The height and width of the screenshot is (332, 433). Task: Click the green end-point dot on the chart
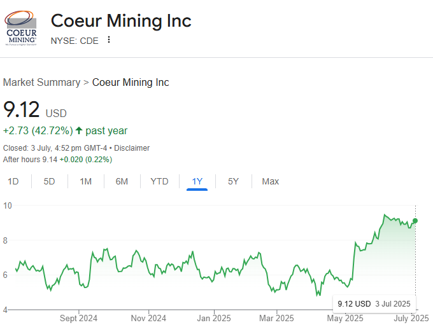click(416, 221)
